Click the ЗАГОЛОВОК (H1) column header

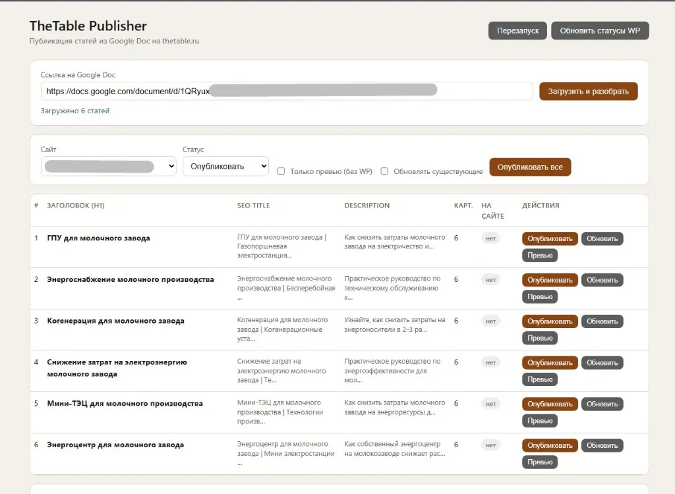tap(76, 206)
